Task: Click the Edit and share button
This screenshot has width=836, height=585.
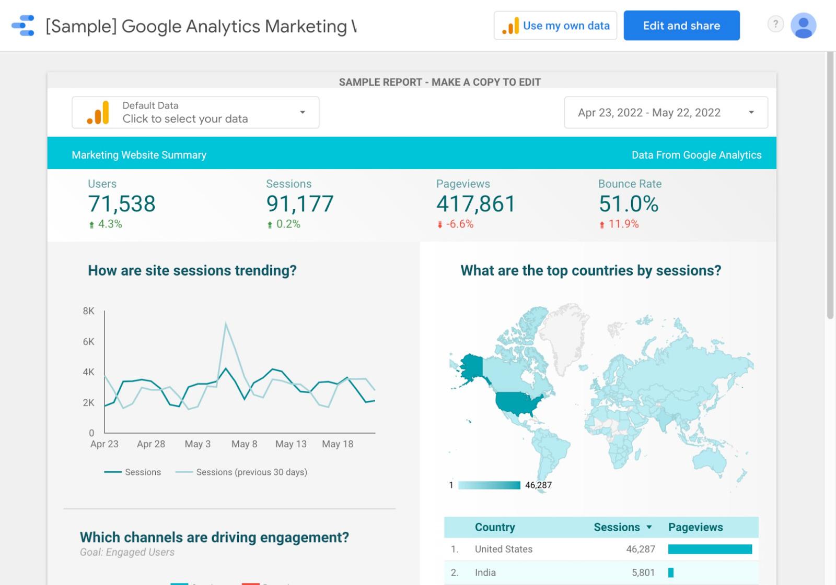Action: click(x=681, y=26)
